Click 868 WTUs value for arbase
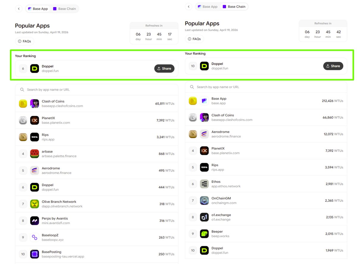Image resolution: width=357 pixels, height=264 pixels. click(x=166, y=154)
